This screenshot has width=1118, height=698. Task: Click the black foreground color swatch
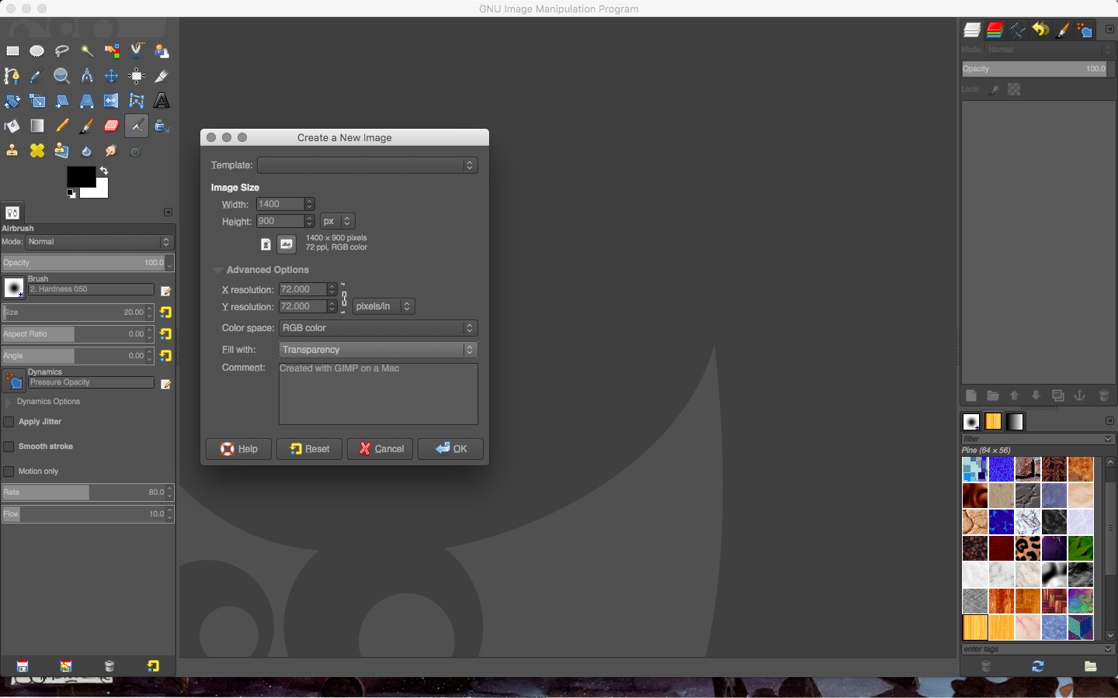(81, 177)
